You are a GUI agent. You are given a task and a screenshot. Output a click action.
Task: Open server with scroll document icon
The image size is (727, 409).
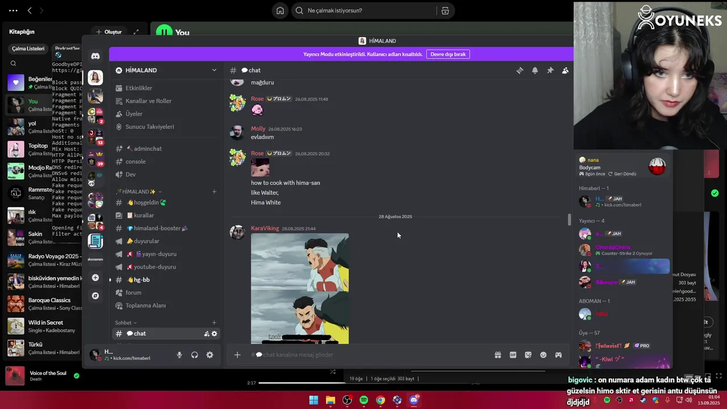[95, 241]
